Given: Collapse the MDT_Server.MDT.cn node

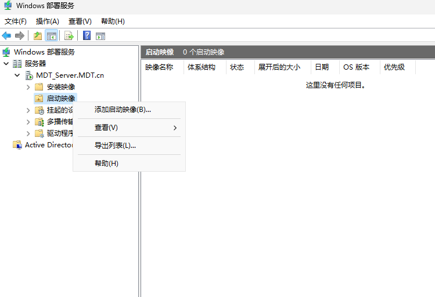Looking at the screenshot, I should tap(17, 75).
